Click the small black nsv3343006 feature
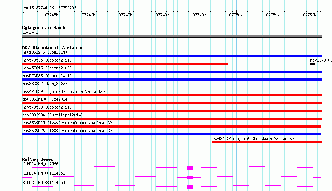Screen dimensions: 332x191 tap(313, 64)
